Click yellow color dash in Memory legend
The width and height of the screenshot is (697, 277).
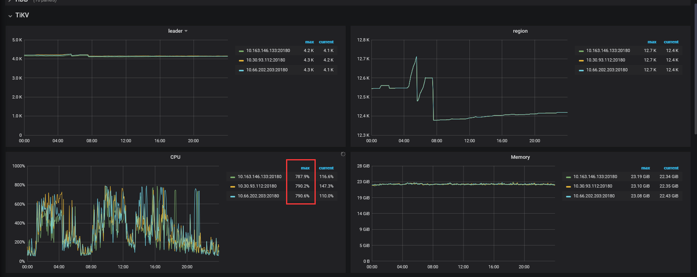568,186
